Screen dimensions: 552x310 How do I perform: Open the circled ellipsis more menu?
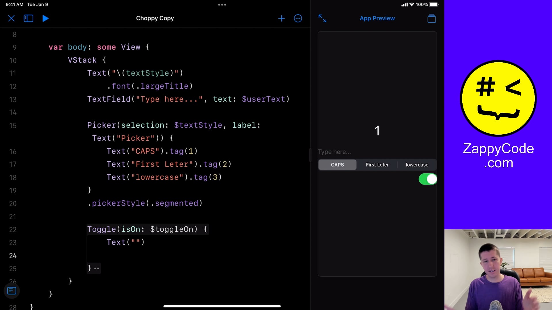[x=298, y=18]
